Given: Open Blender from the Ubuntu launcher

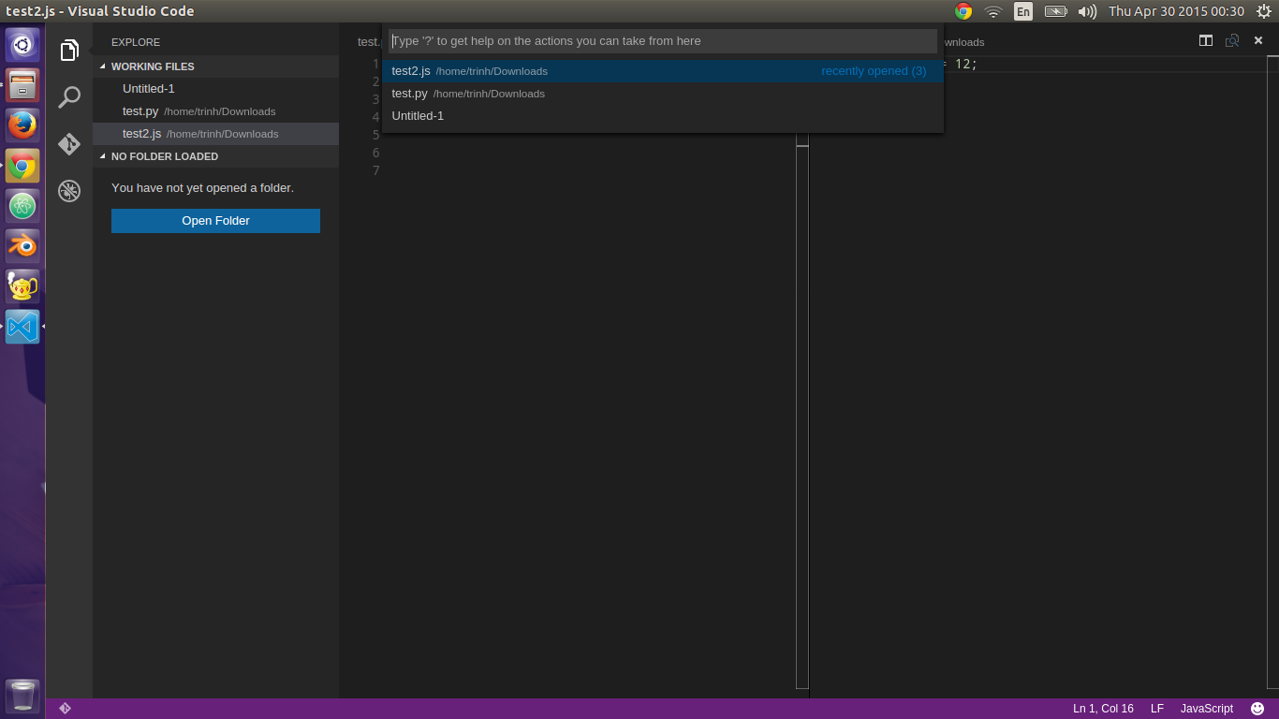Looking at the screenshot, I should point(22,245).
